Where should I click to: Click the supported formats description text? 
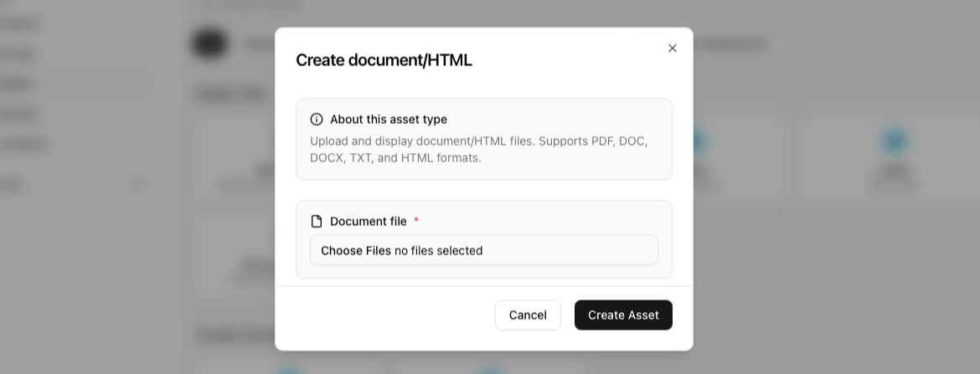point(478,150)
